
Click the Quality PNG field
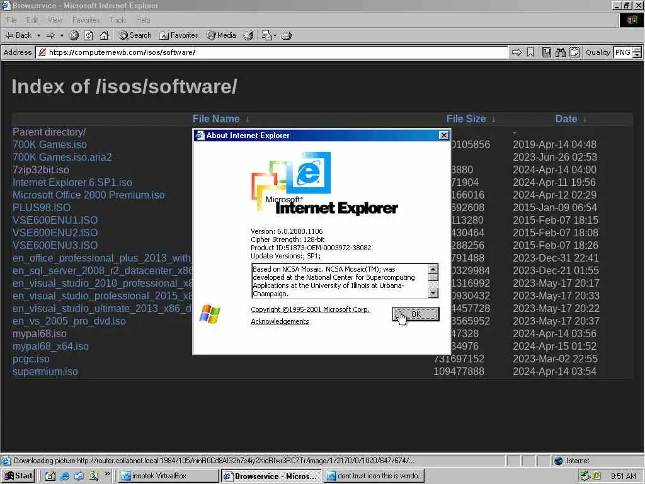622,52
